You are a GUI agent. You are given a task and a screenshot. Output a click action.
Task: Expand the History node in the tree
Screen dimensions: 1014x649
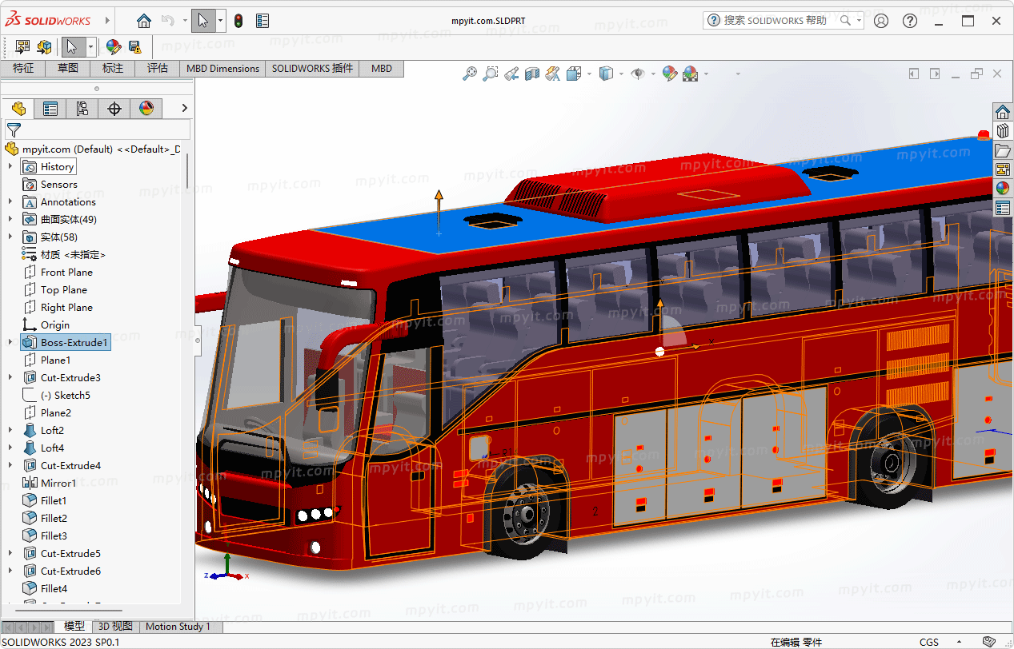tap(10, 166)
